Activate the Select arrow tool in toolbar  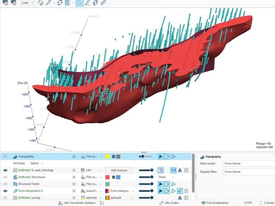(x=79, y=3)
